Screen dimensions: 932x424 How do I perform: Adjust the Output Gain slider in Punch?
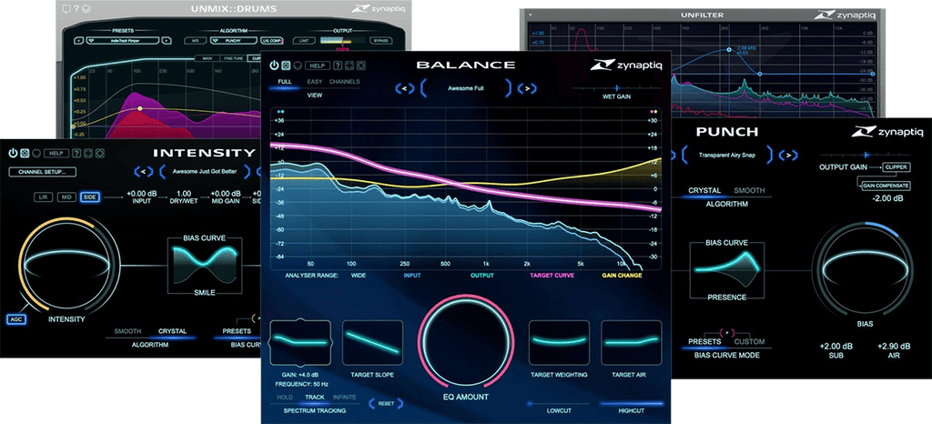click(x=866, y=155)
